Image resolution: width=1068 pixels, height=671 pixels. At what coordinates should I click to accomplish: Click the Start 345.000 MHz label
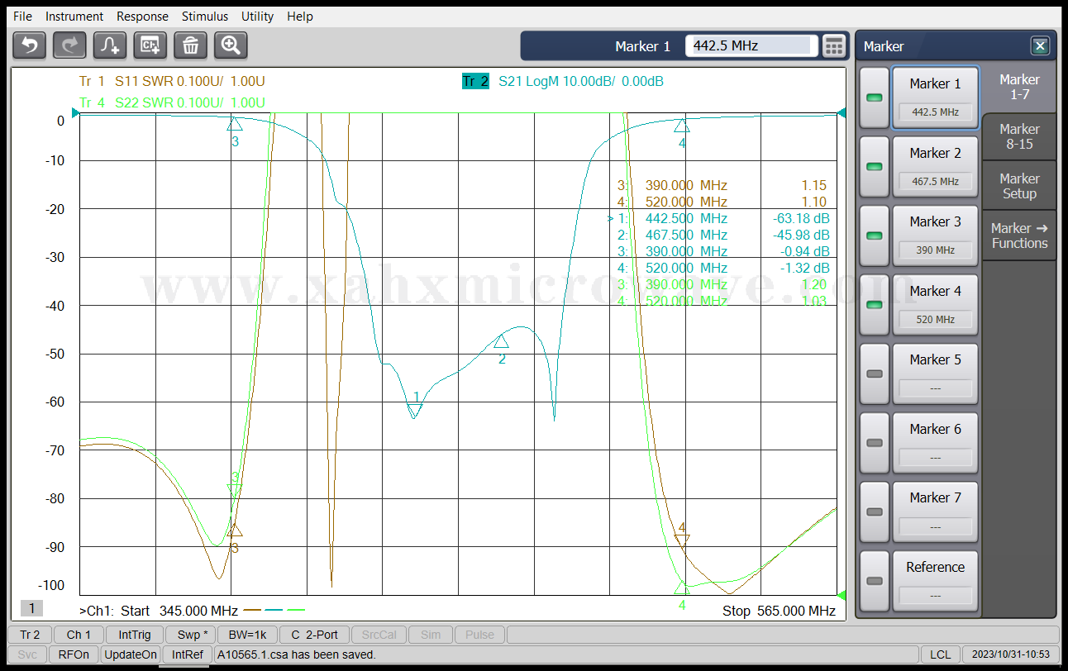click(179, 611)
